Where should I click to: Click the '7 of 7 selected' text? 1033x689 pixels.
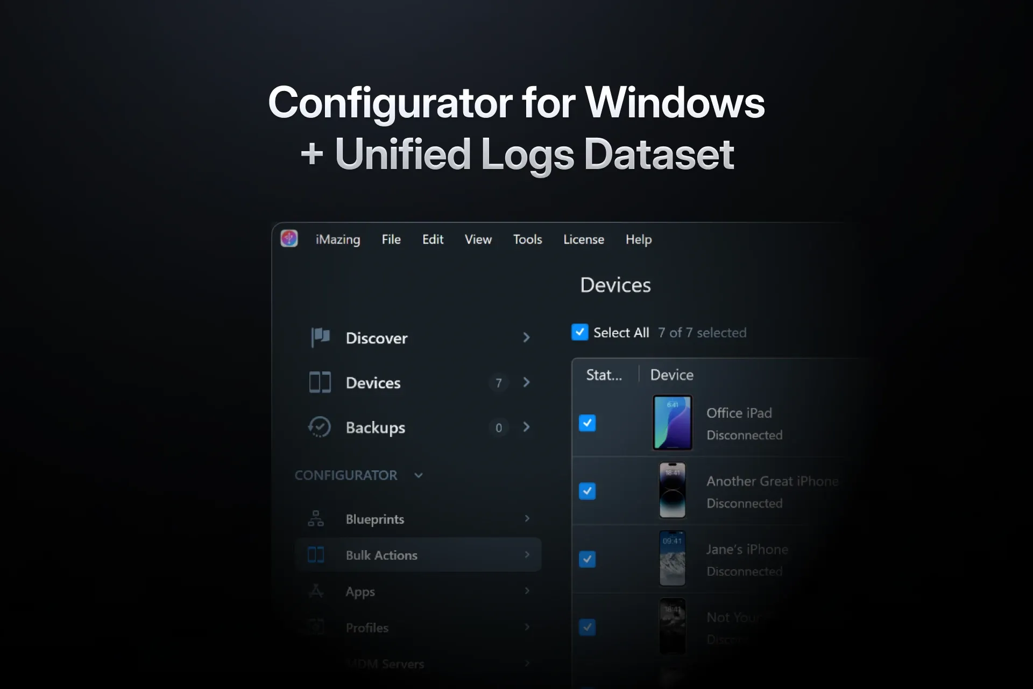(702, 333)
